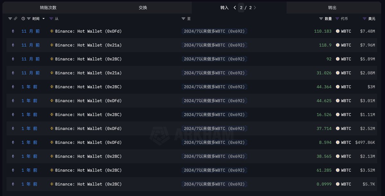
Task: Select Binance: Hot Wallet (0x28C) for 0.0999 WBTC
Action: pyautogui.click(x=88, y=184)
